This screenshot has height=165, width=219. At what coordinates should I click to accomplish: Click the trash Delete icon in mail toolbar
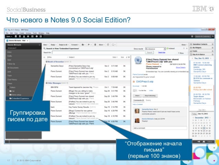coord(95,45)
